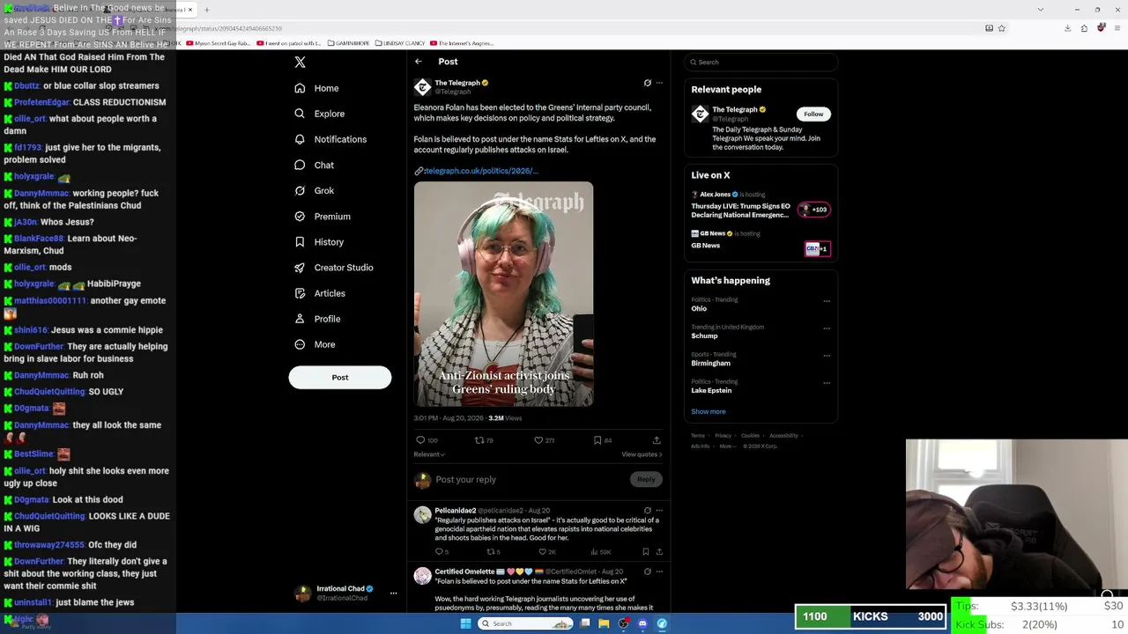The width and height of the screenshot is (1128, 634).
Task: Open more options on Certified Omelette's reply
Action: [659, 571]
